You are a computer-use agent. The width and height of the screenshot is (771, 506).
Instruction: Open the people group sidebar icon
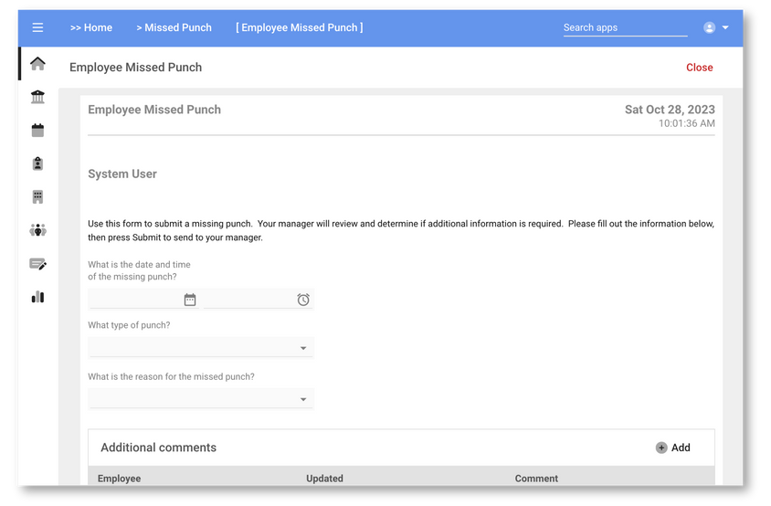pos(37,230)
